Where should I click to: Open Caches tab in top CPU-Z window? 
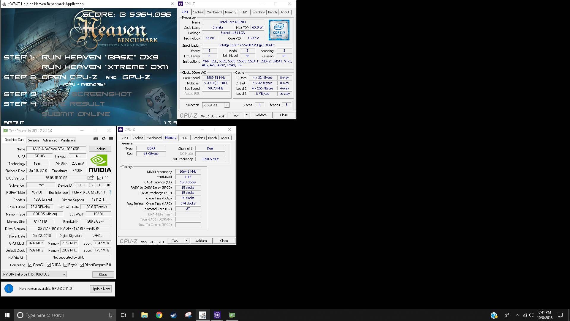198,12
